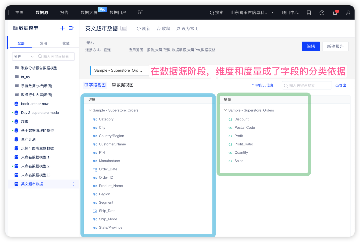360x242 pixels.
Task: Click the sort icon beside the plus button
Action: 71,28
